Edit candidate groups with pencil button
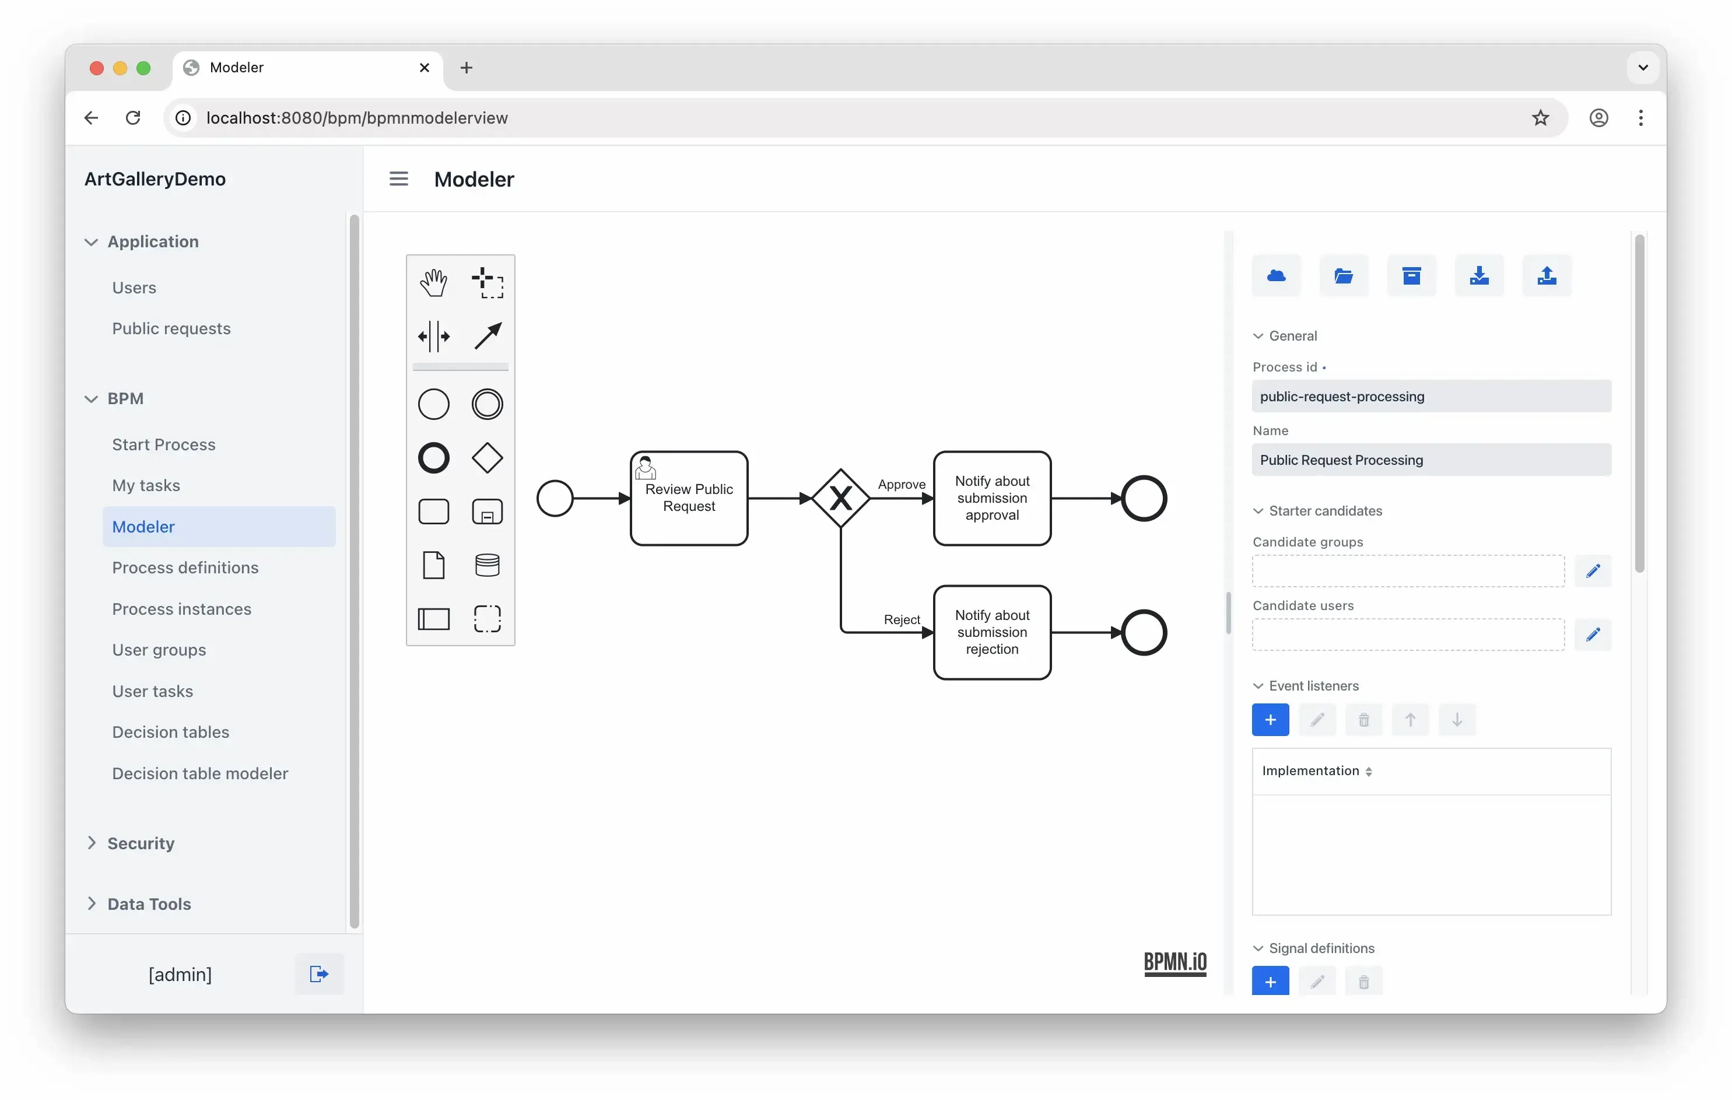Screen dimensions: 1732x1100 point(1591,571)
